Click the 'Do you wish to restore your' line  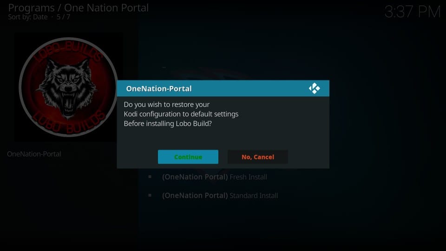tap(167, 105)
